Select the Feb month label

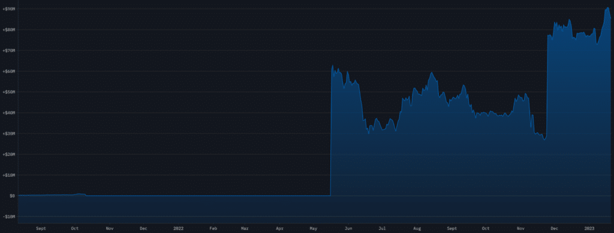213,228
